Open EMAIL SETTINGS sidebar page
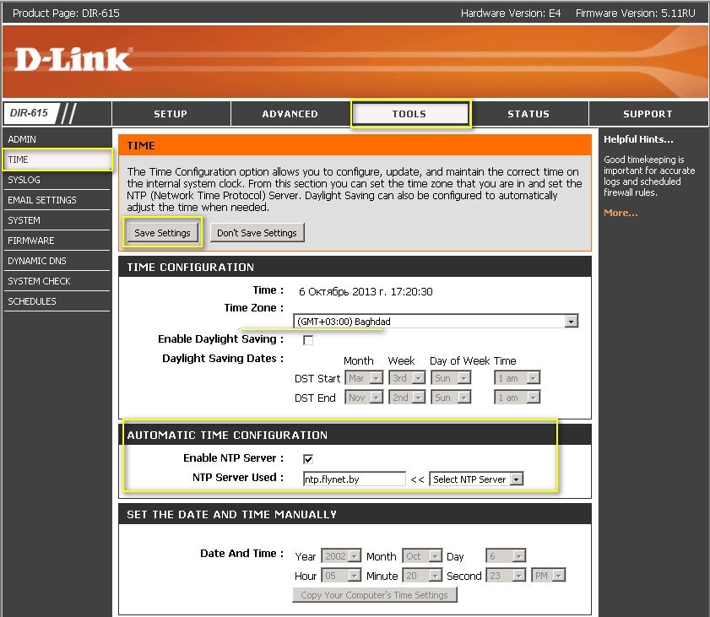The width and height of the screenshot is (710, 617). (57, 200)
